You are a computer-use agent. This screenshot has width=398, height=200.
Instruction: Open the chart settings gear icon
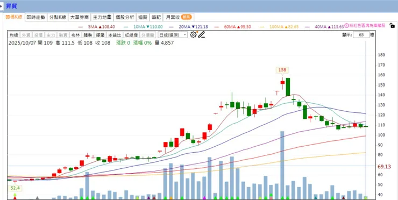coord(193,35)
